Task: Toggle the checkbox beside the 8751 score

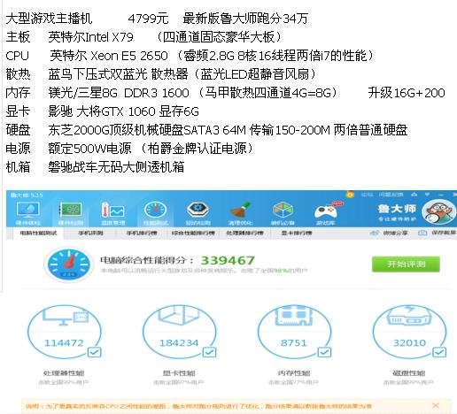Action: (324, 352)
